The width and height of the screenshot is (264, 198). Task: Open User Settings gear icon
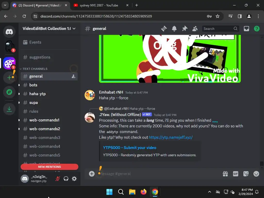(x=74, y=179)
